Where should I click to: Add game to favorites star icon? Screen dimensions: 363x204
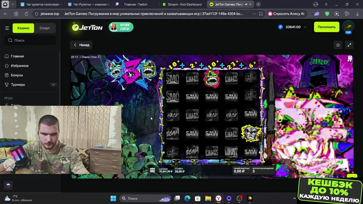coord(338,45)
